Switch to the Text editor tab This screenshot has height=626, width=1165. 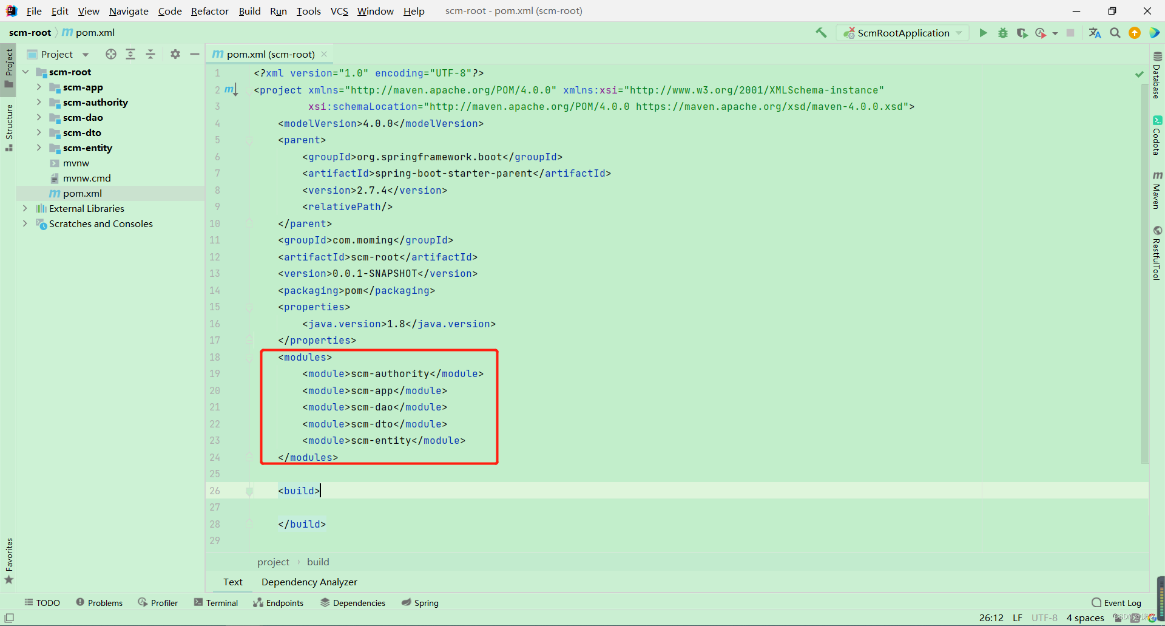click(x=233, y=582)
